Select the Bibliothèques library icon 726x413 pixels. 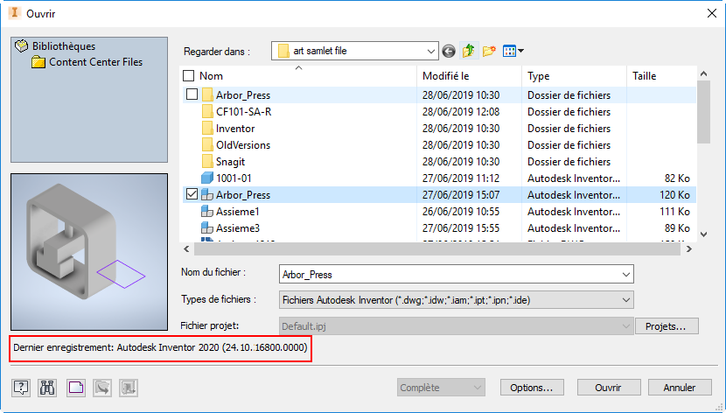click(21, 45)
